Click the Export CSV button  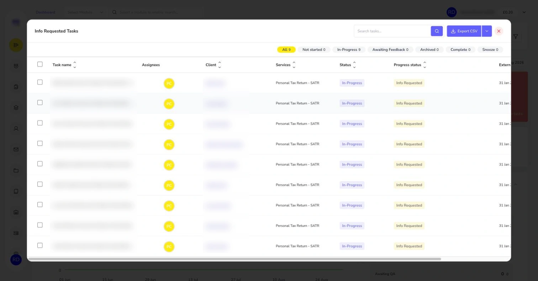click(x=464, y=31)
